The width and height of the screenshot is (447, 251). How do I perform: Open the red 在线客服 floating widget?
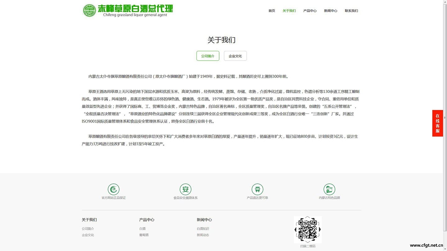(x=437, y=123)
